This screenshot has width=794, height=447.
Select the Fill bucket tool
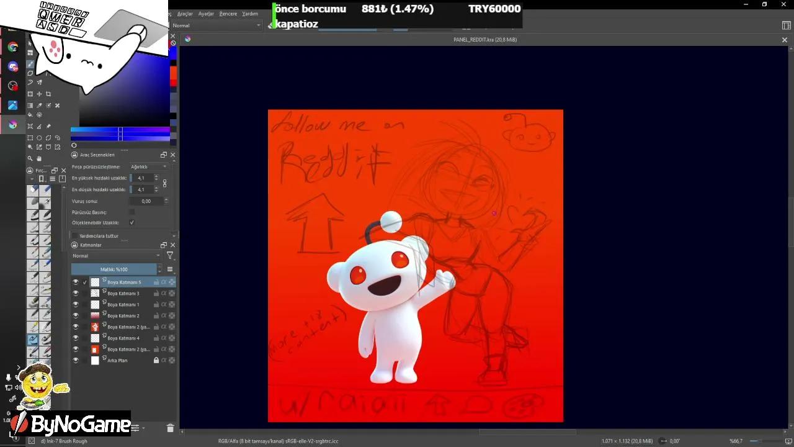point(30,115)
